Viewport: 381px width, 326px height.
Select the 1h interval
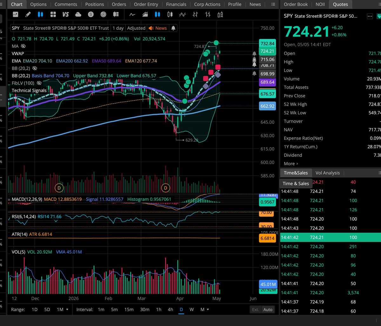pos(158,310)
